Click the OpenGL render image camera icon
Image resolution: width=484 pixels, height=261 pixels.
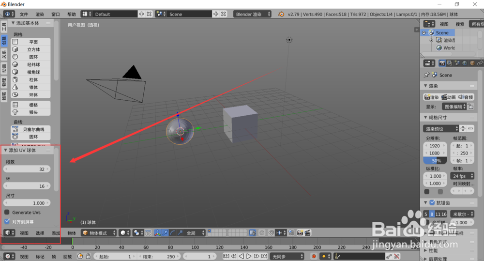click(x=300, y=233)
